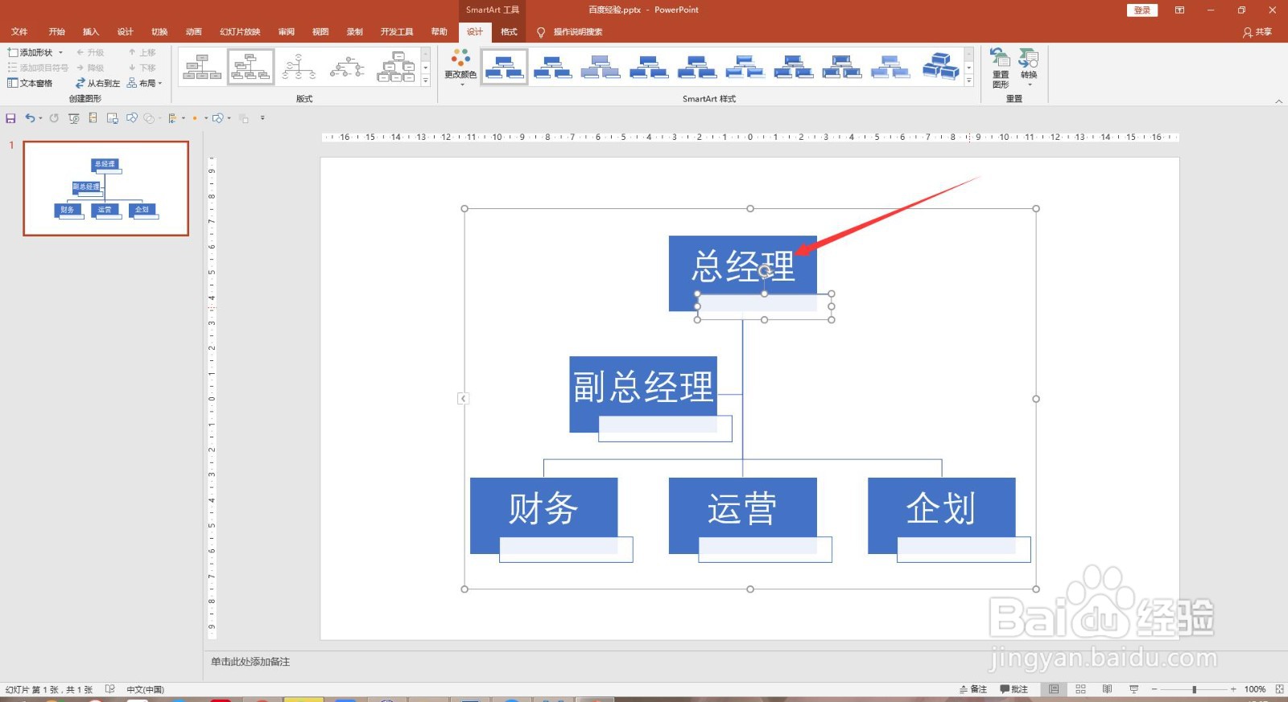Open the Insert (插入) tab
Viewport: 1288px width, 702px height.
91,31
